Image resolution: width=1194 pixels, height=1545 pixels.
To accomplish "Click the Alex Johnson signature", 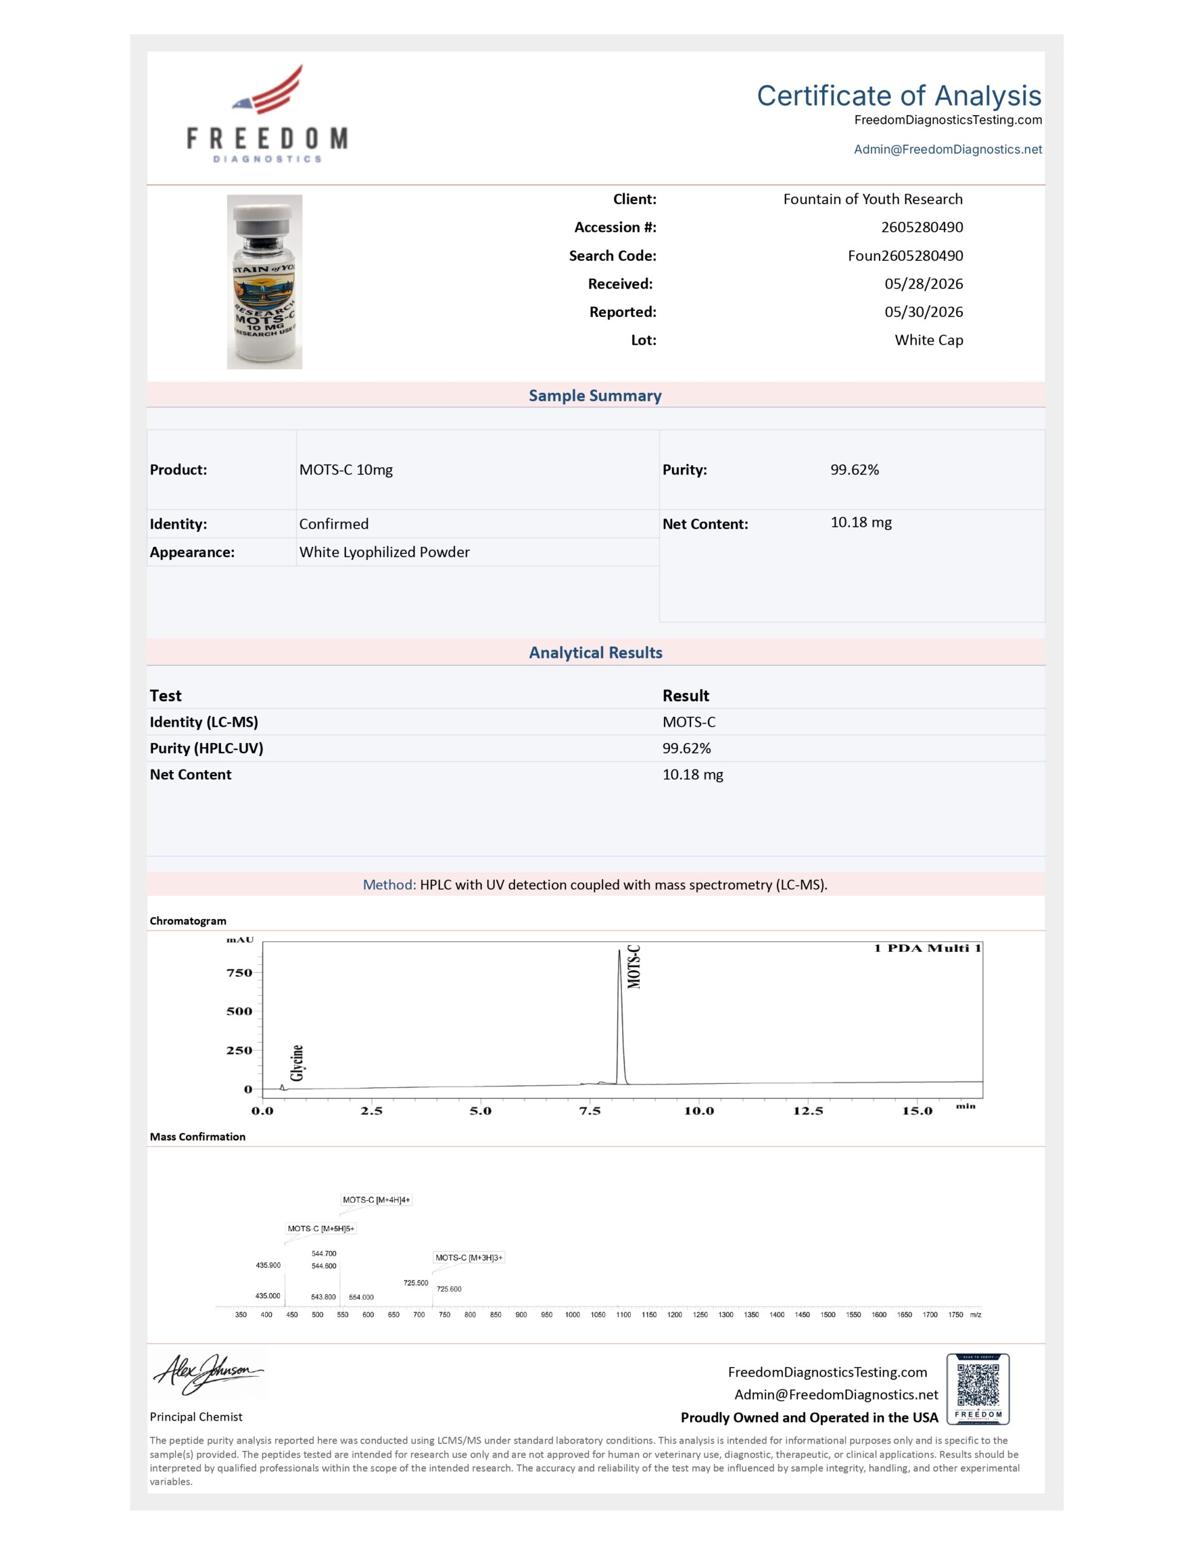I will (x=208, y=1374).
